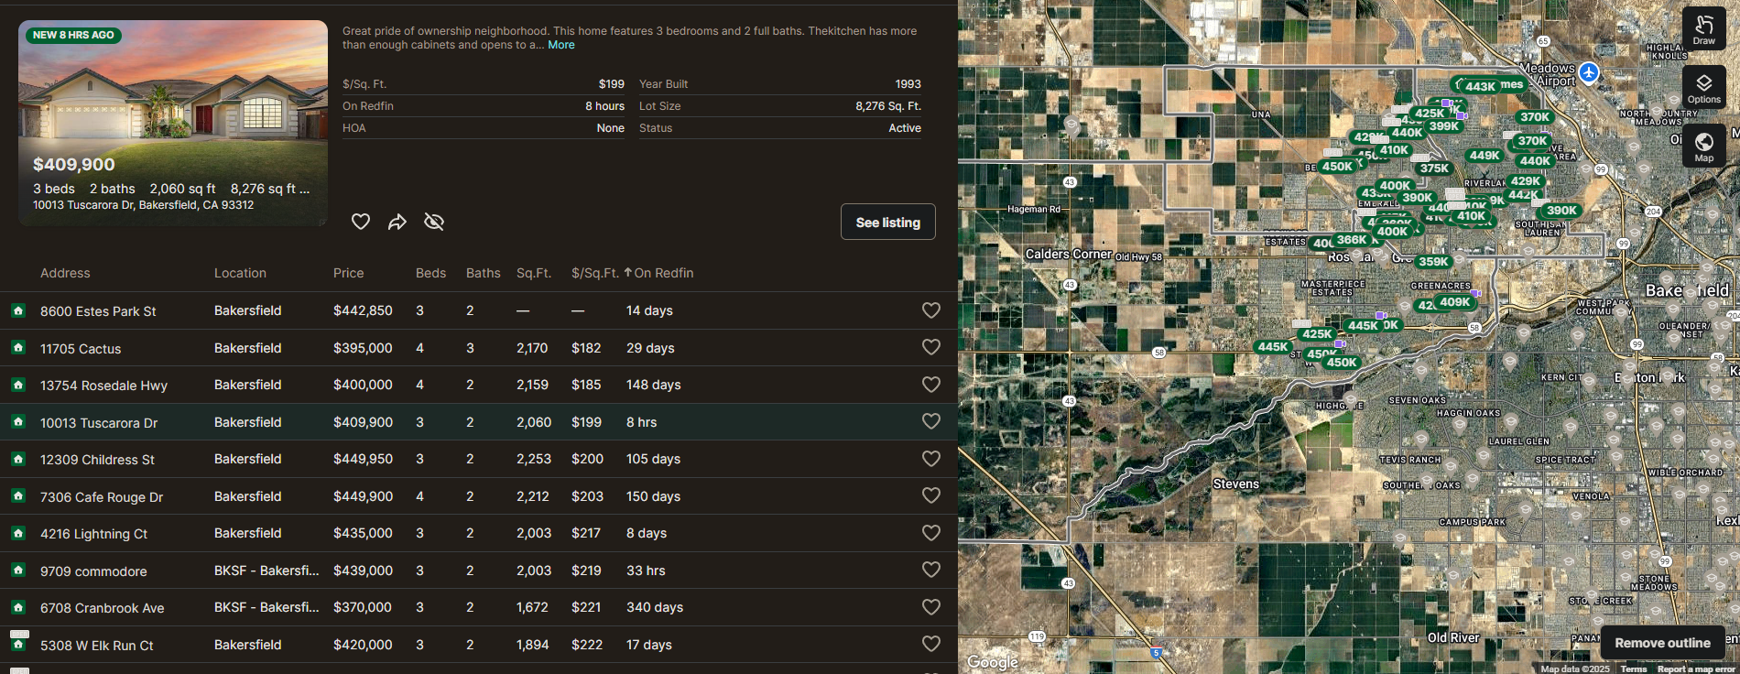Open map Options layers button

pos(1704,87)
